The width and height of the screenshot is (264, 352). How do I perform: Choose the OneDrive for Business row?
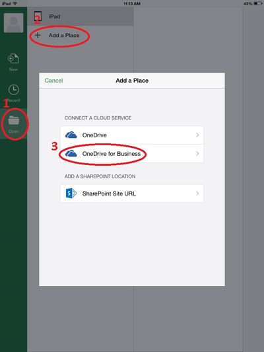(x=132, y=154)
